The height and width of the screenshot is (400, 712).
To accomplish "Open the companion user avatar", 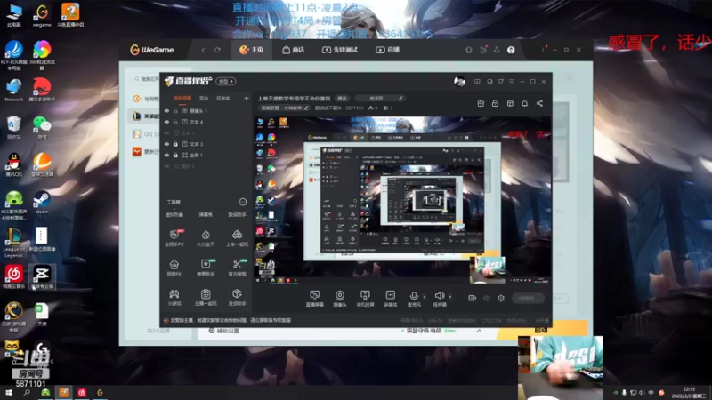I will pos(459,82).
